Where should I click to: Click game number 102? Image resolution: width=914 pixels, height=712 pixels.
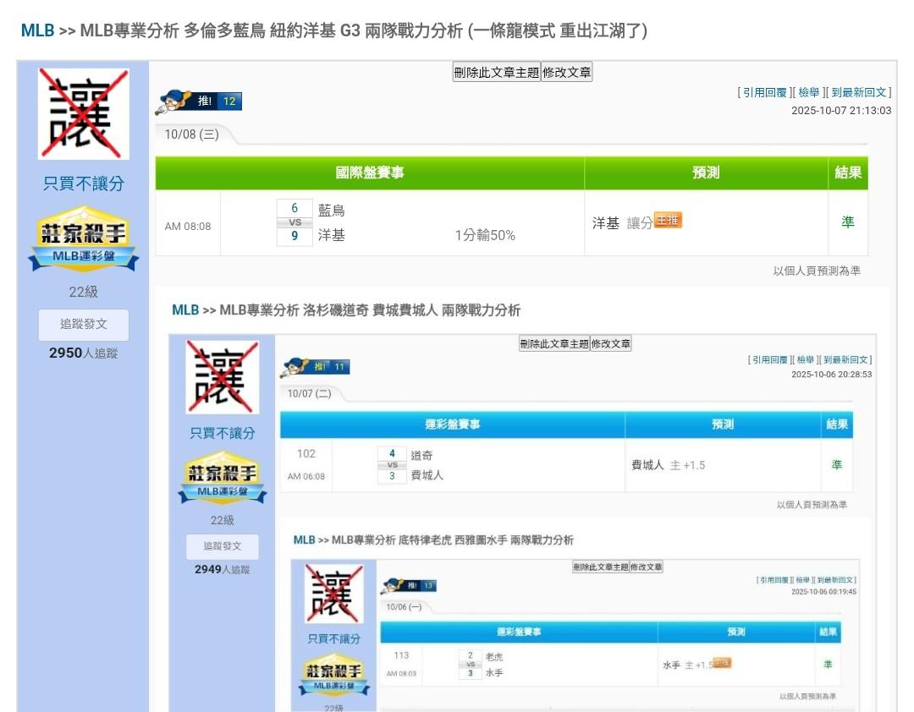[306, 454]
